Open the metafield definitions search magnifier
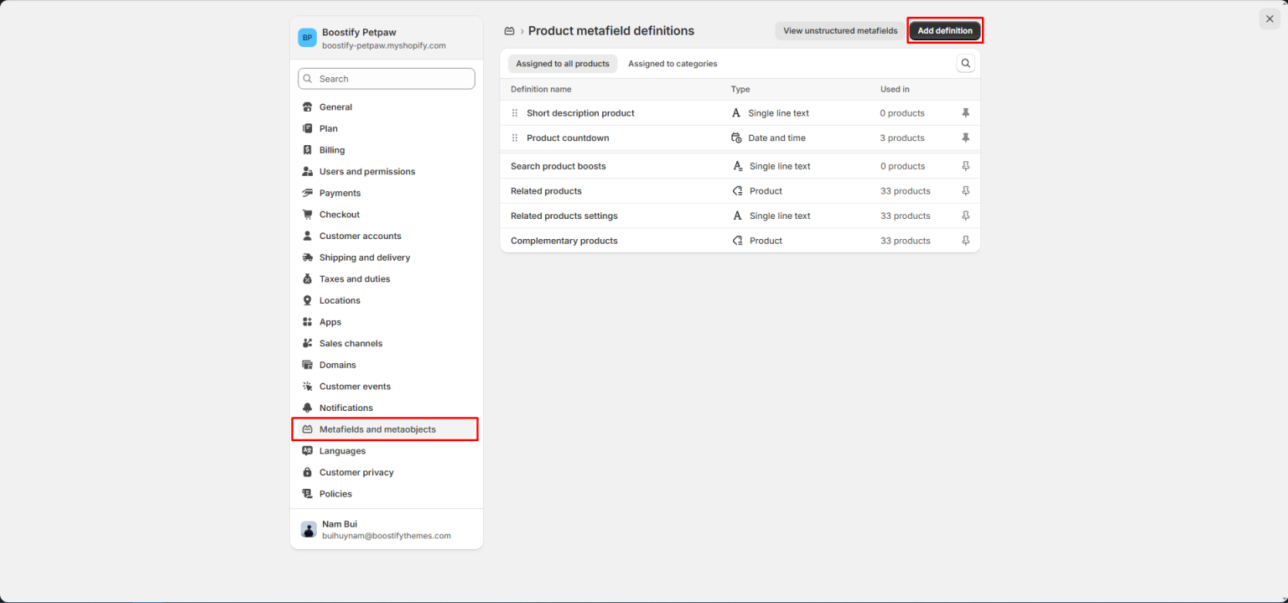Viewport: 1288px width, 603px height. [965, 63]
